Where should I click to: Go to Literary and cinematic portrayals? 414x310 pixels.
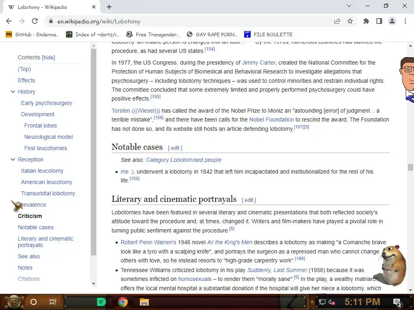[x=45, y=242]
